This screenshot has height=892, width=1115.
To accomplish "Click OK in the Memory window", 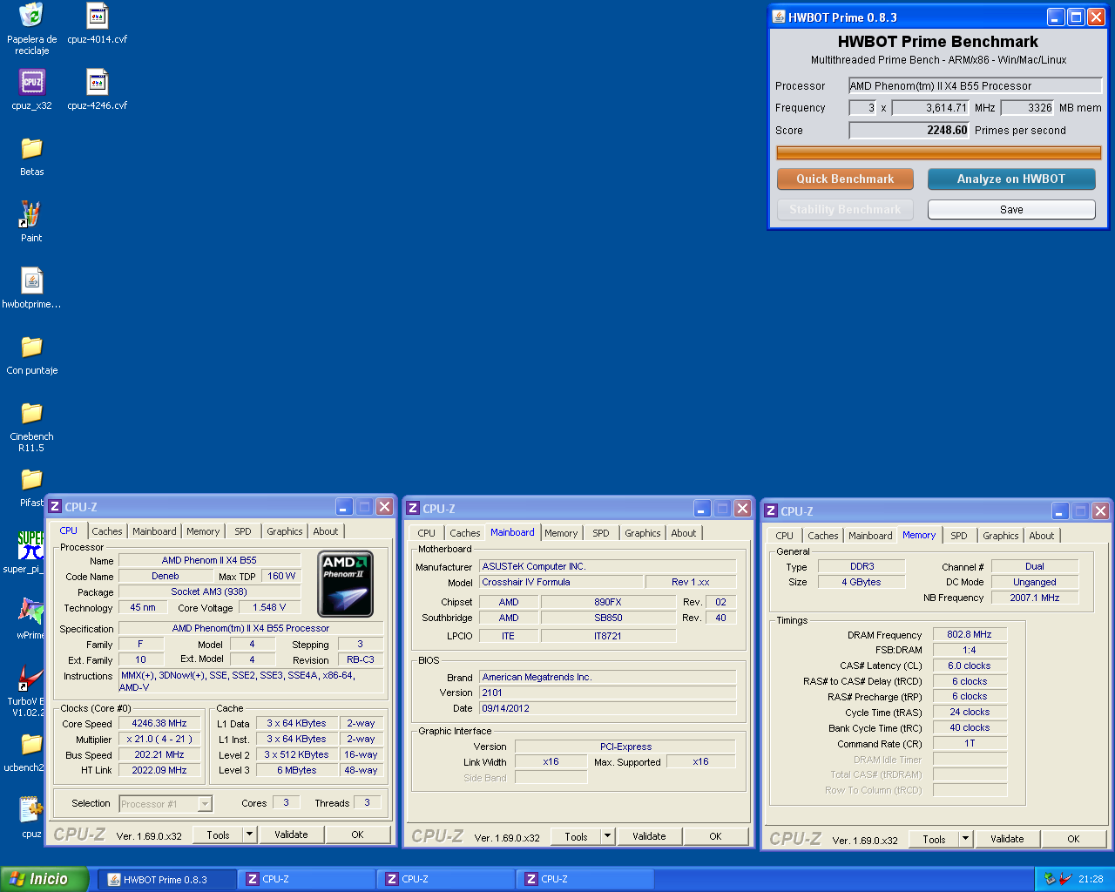I will (1073, 839).
